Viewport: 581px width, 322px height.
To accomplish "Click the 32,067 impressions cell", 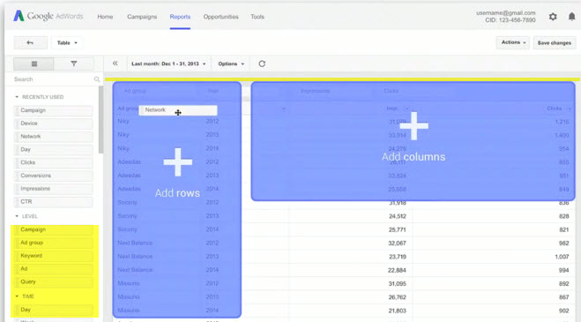I will pos(398,243).
